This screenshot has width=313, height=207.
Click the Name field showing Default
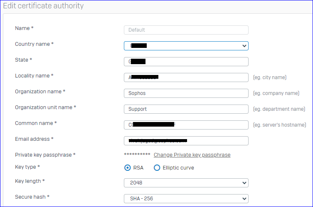tap(186, 30)
